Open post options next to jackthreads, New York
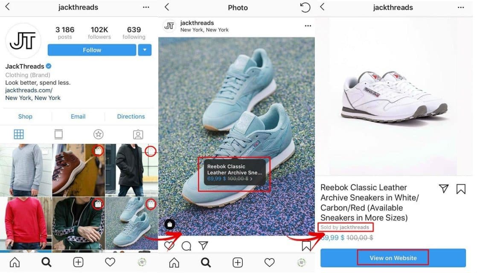This screenshot has width=477, height=273. pos(308,26)
